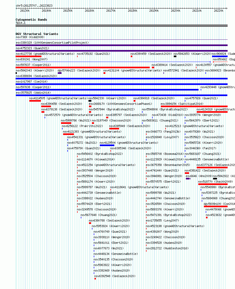235x289 pixels.
Task: Open esv2668170 (1000GenomesConsortiumPhase1) variant
Action: [x=120, y=103]
